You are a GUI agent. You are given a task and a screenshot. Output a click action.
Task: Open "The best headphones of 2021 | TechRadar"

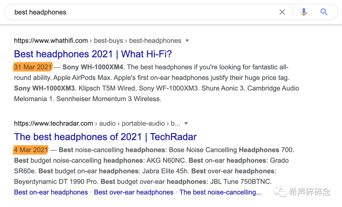tap(105, 137)
